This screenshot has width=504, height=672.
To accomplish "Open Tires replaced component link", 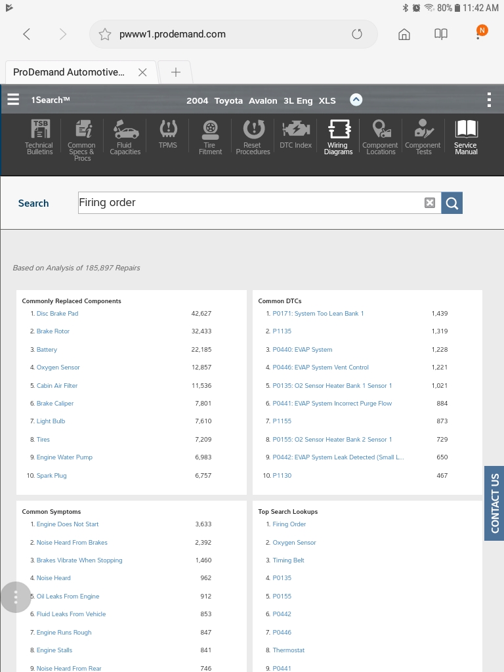I will 43,440.
